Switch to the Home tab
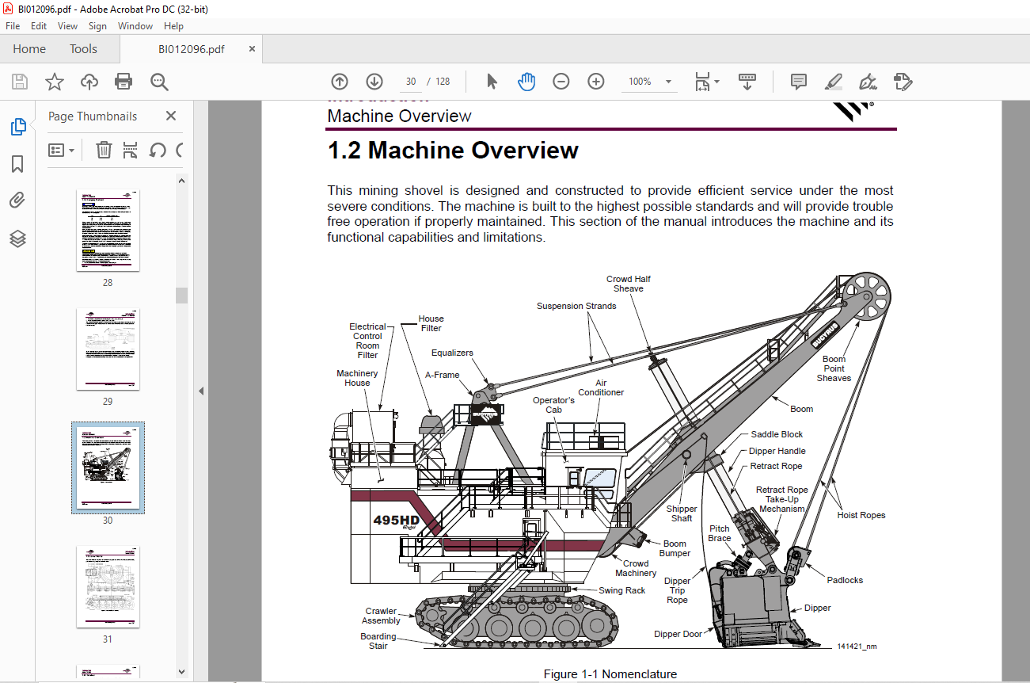Viewport: 1030px width, 683px height. [29, 49]
